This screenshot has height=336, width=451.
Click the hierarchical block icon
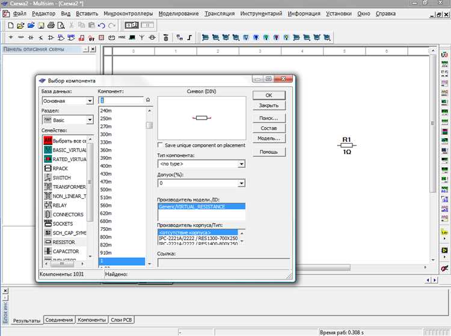179,37
